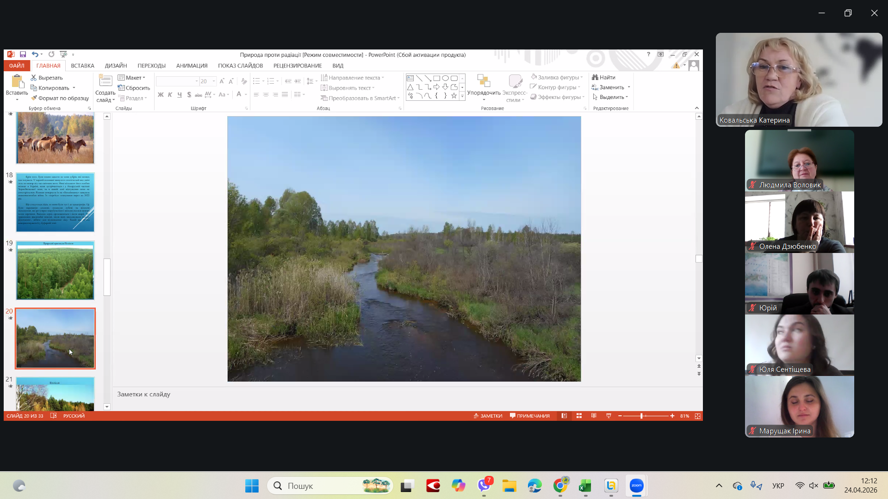This screenshot has height=499, width=888.
Task: Start slideshow view from status bar icon
Action: tap(609, 416)
